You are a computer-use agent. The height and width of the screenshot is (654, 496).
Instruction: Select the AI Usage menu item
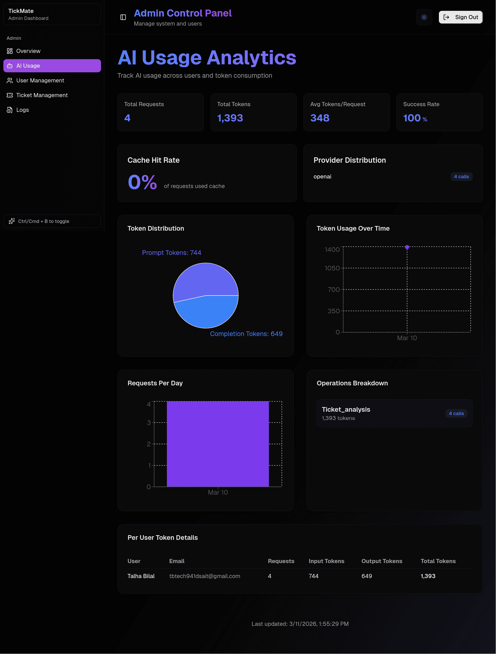(52, 66)
